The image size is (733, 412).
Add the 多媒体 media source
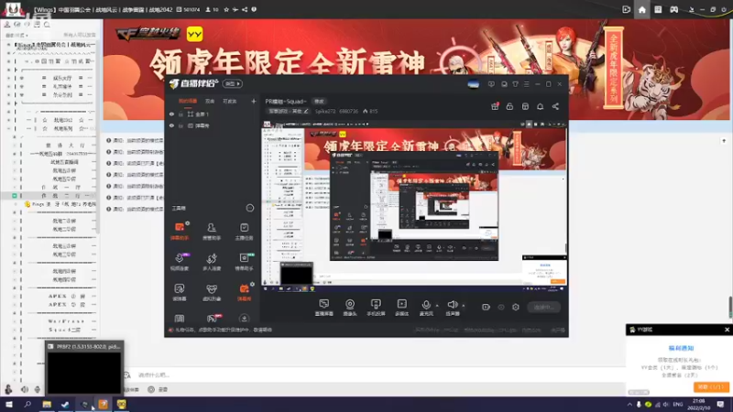[401, 307]
